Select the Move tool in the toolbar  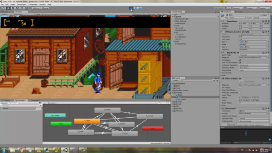(8, 8)
